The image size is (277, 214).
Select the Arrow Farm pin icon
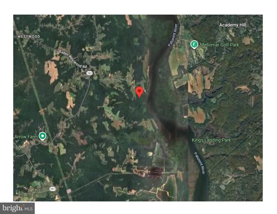click(x=42, y=136)
